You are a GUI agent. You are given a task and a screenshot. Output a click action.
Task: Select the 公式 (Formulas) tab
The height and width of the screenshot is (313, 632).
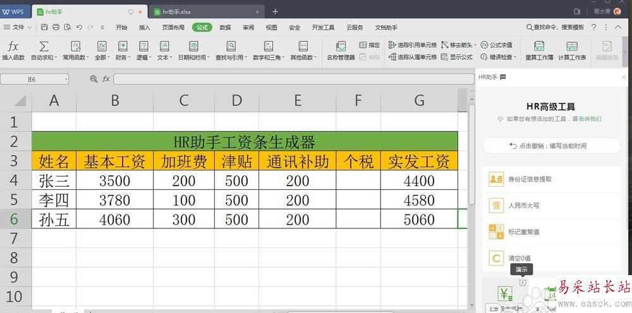[202, 27]
